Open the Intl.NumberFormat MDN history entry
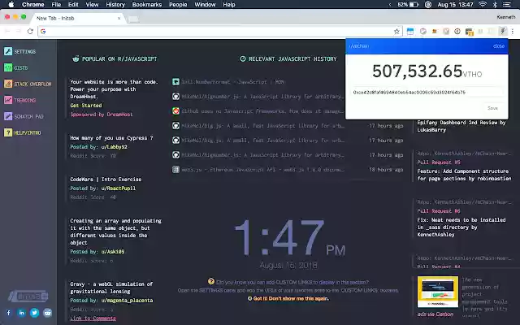This screenshot has height=325, width=520. click(232, 82)
